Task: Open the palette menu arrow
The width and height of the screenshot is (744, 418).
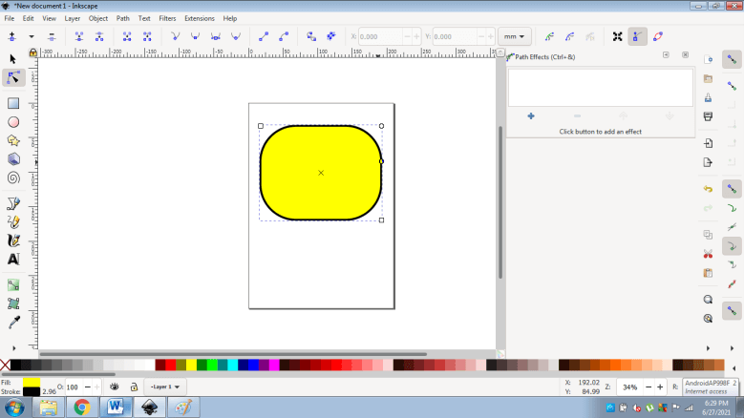Action: [x=734, y=367]
